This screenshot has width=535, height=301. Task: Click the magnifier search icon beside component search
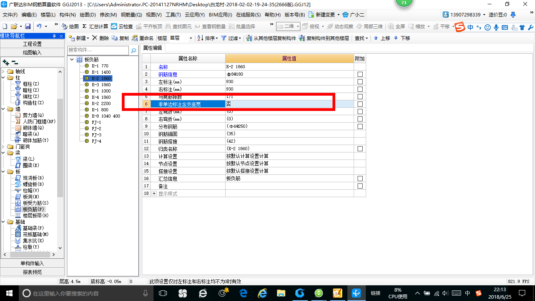[134, 50]
